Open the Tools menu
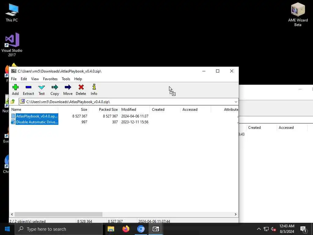Image resolution: width=313 pixels, height=235 pixels. tap(66, 79)
